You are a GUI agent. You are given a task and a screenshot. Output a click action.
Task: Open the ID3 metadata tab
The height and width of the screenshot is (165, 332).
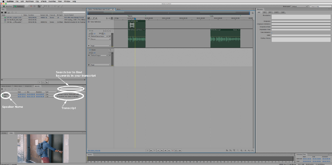(264, 12)
